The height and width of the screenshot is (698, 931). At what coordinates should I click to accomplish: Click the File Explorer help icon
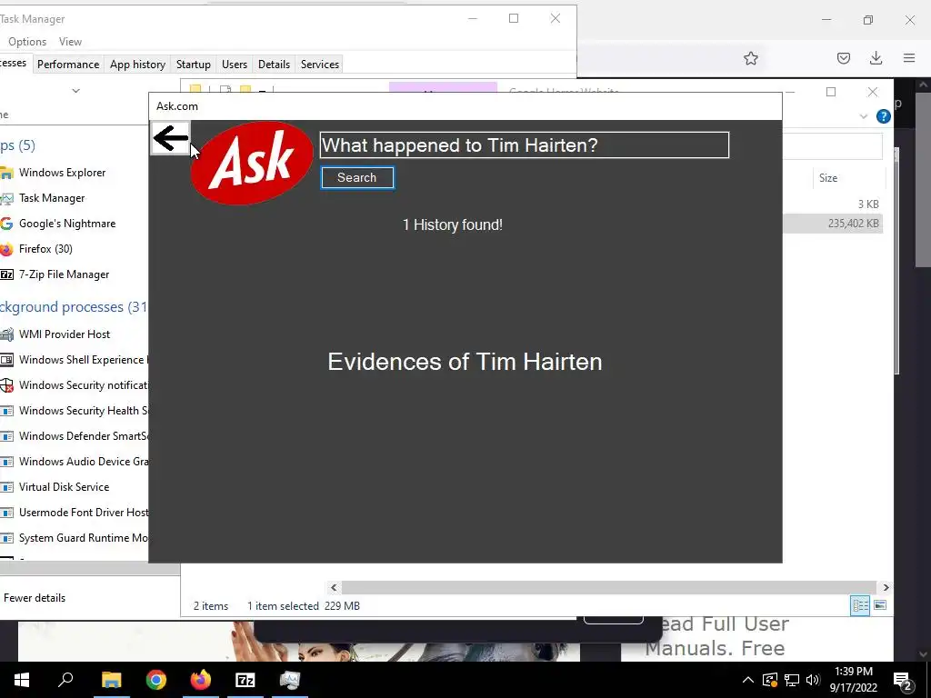(884, 116)
